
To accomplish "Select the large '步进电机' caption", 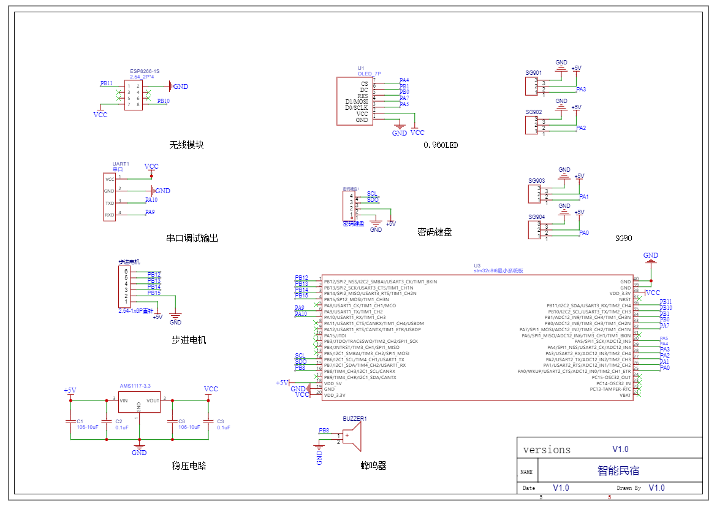I will pyautogui.click(x=189, y=340).
